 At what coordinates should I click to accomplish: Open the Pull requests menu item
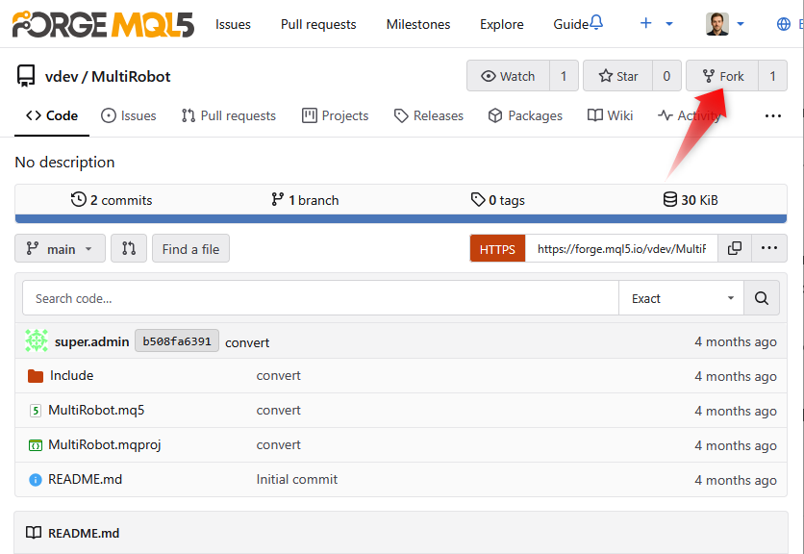click(318, 24)
